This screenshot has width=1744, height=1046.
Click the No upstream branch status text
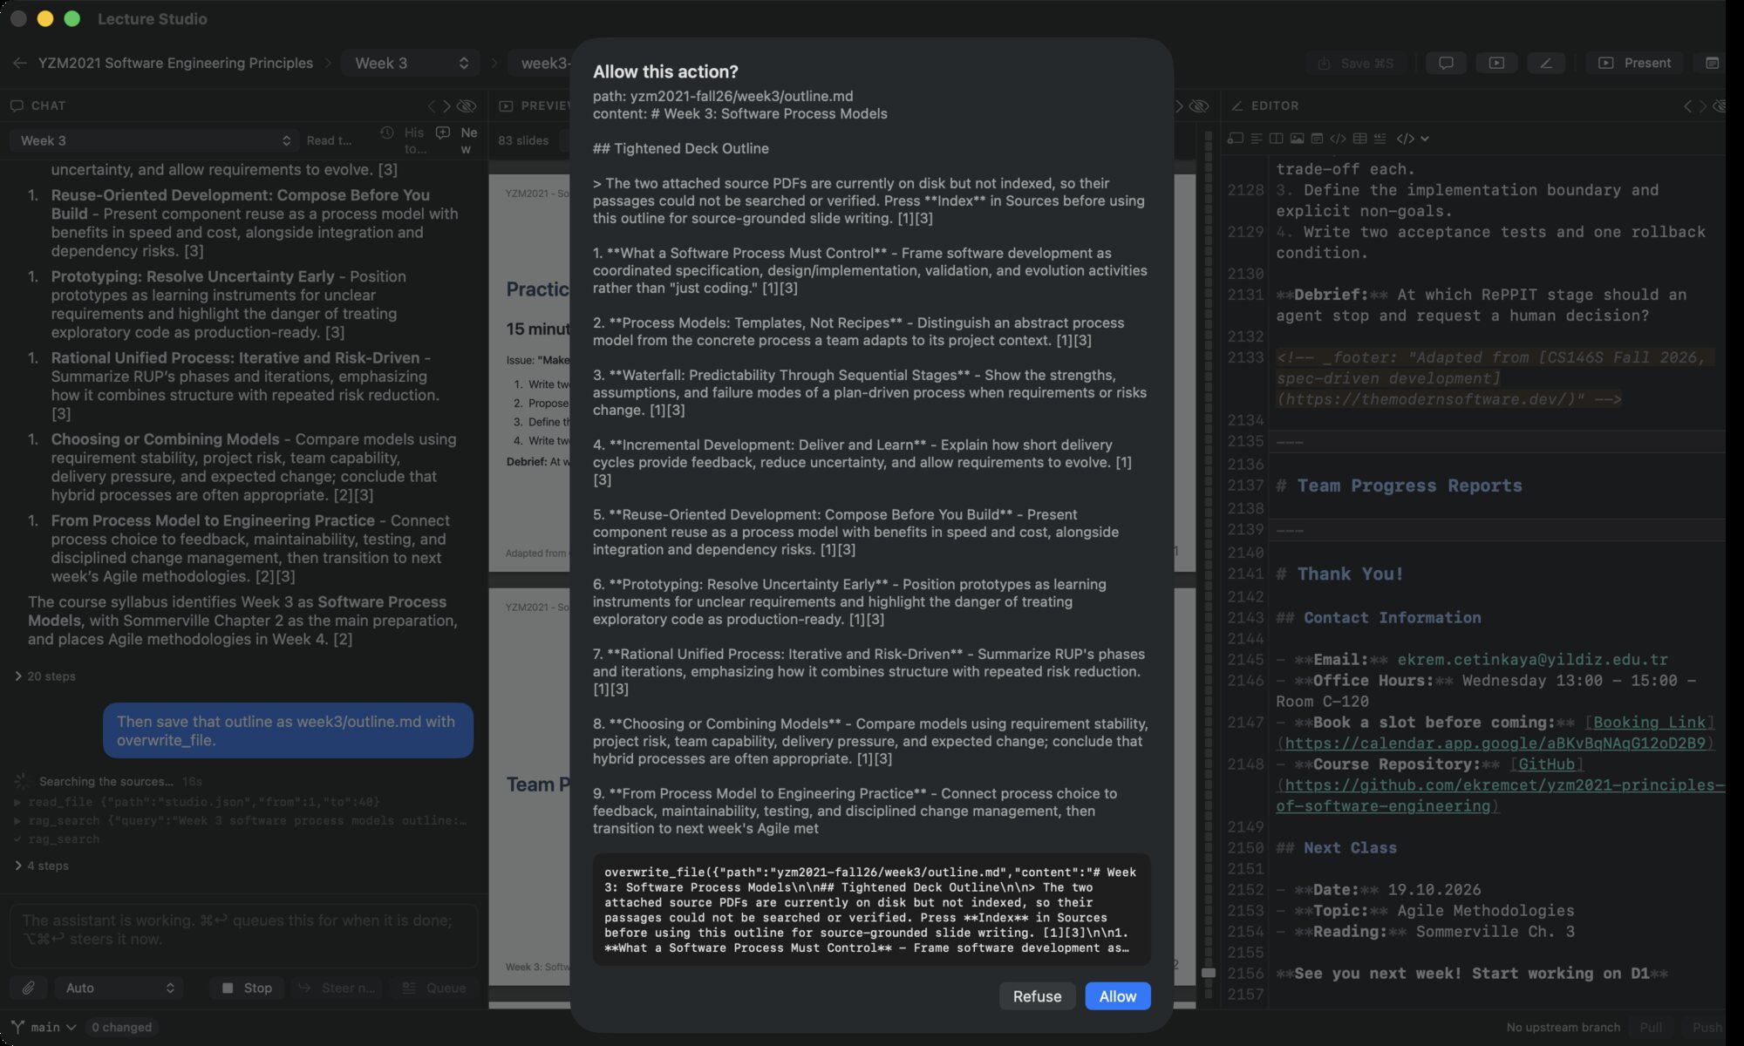point(1563,1027)
